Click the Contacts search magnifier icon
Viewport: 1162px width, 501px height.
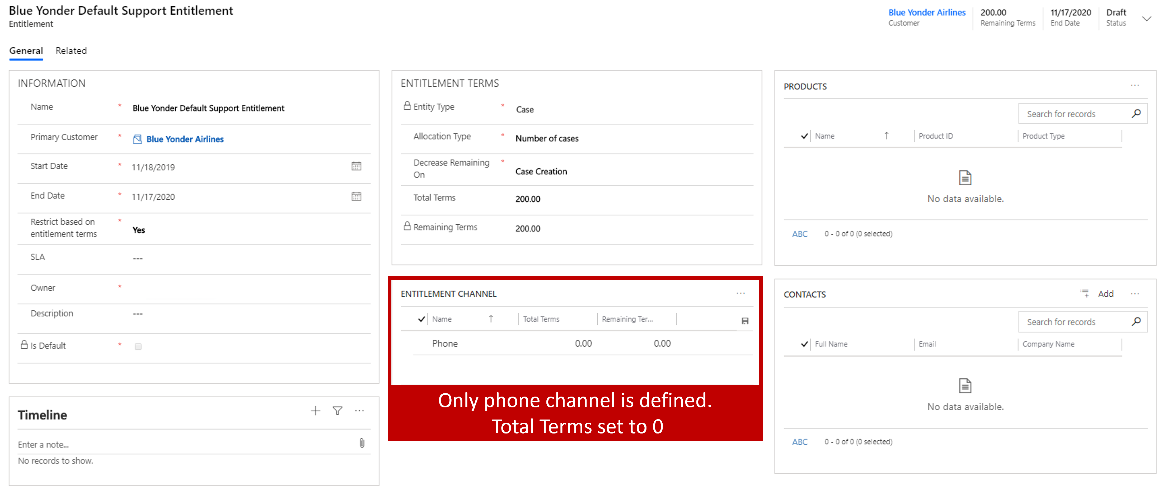pyautogui.click(x=1136, y=321)
